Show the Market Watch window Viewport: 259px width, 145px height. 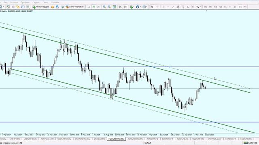coord(8,7)
